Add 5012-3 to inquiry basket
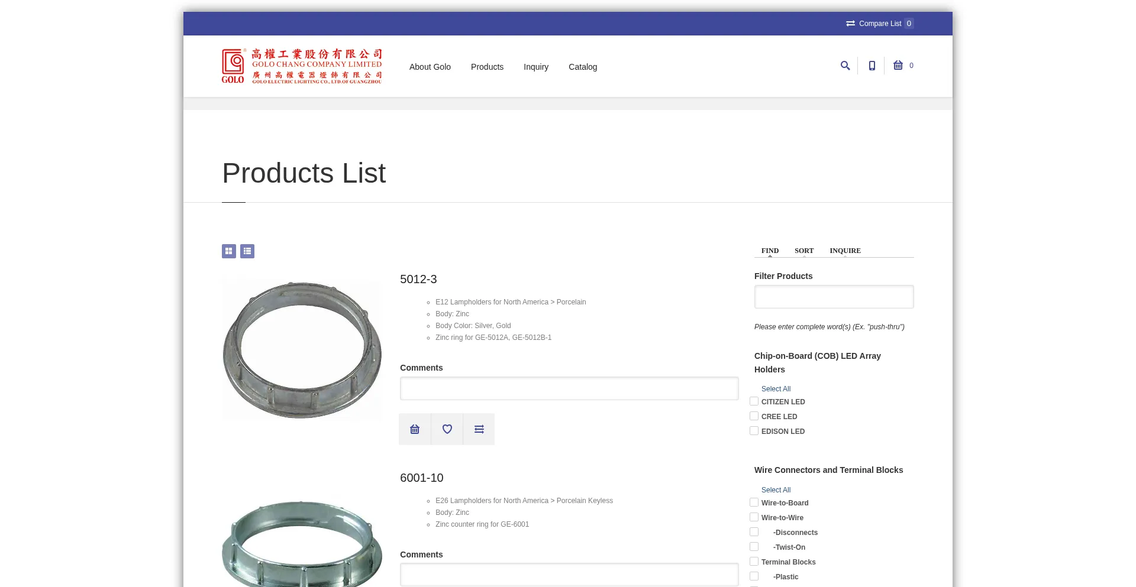Screen dimensions: 1136x587 415,429
